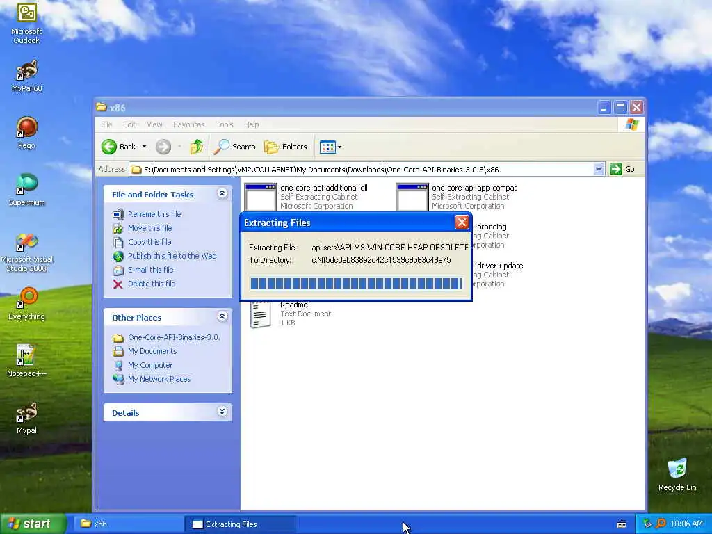Screen dimensions: 712x534
Task: Open My Documents link
Action: 152,351
